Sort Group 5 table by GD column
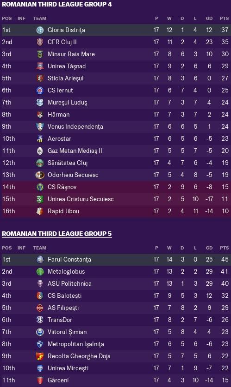This screenshot has width=231, height=387. click(x=209, y=248)
